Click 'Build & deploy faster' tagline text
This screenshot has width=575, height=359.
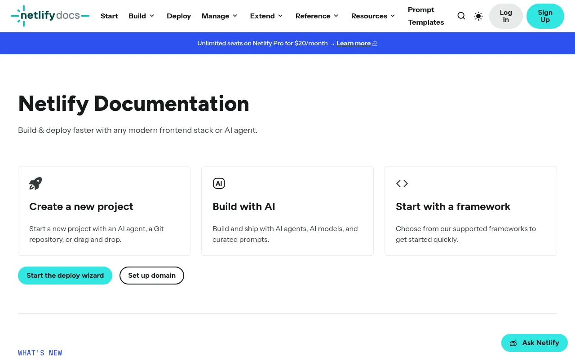[137, 130]
